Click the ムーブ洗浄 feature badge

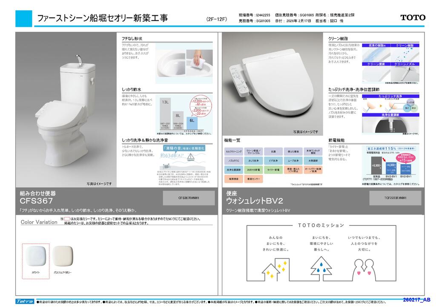[293, 161]
